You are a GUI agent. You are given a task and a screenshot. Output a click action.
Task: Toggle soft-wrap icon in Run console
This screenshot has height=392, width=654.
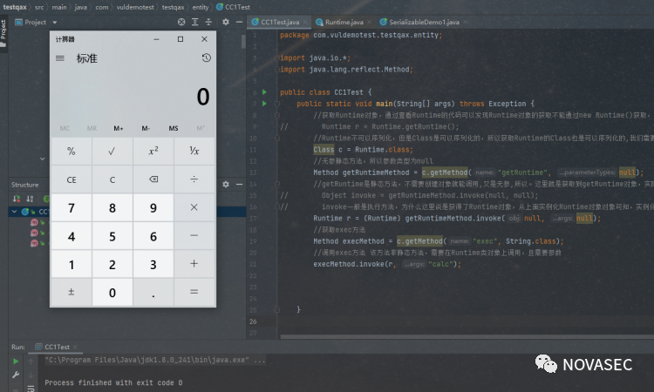coord(31,389)
